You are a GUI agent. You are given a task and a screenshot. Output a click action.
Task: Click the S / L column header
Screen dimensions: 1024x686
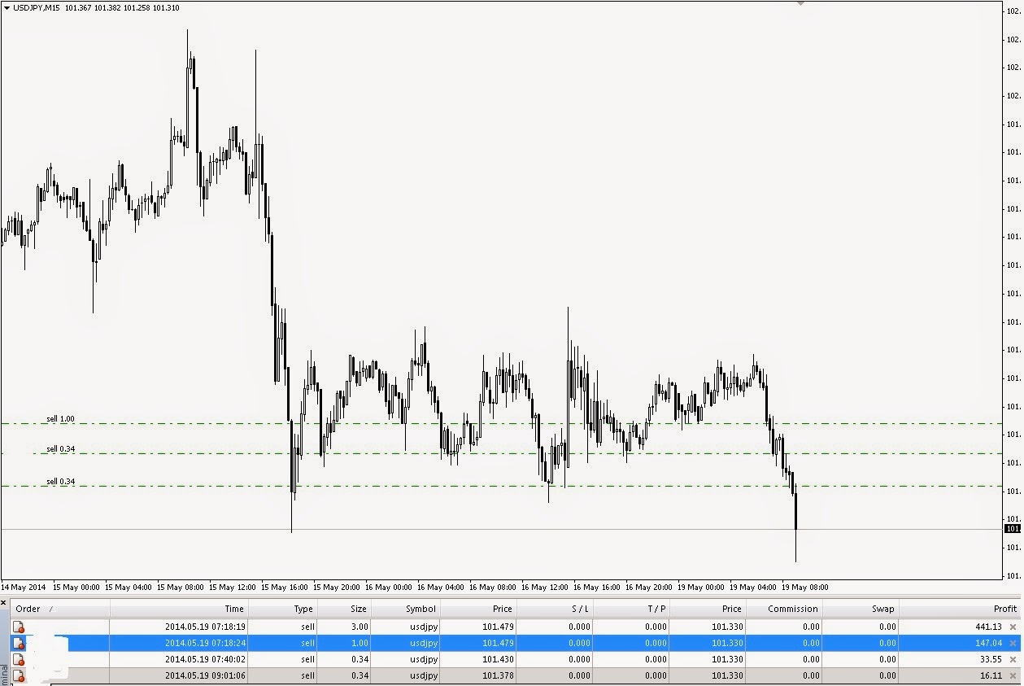pos(554,609)
